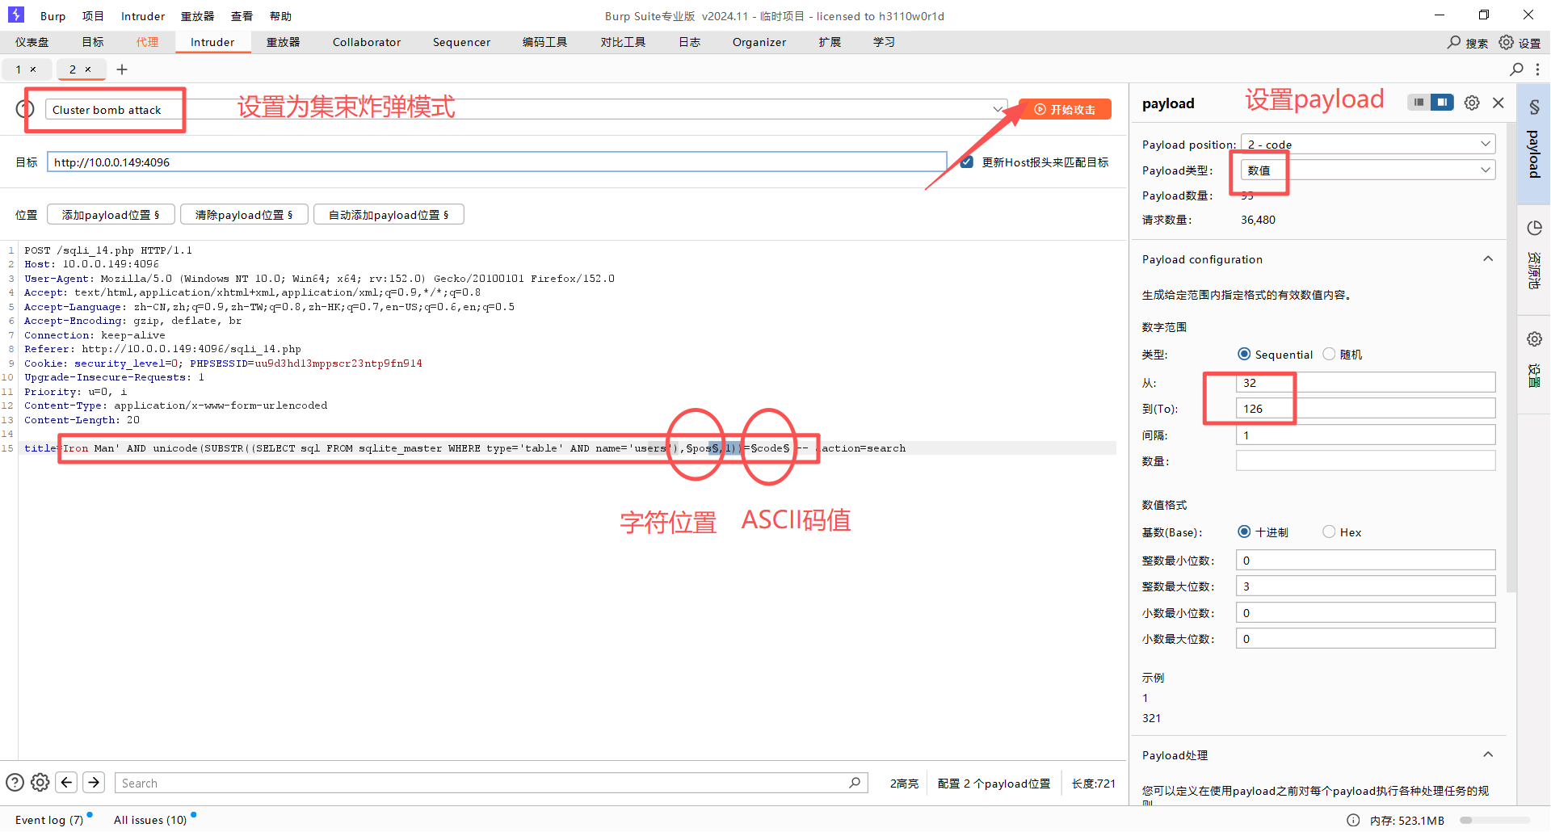Select the payload section-sign sidebar icon
This screenshot has width=1551, height=832.
tap(1534, 107)
